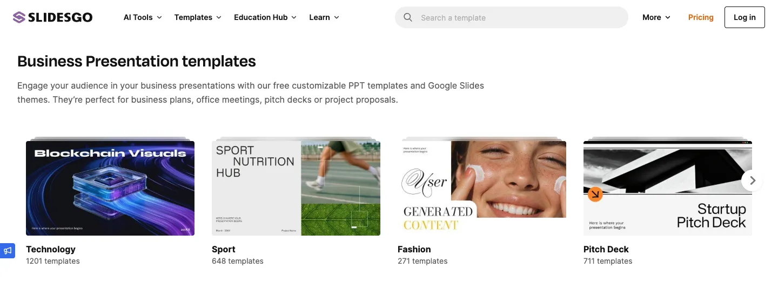Open the Sport Nutrition Hub thumbnail
Viewport: 778px width, 281px height.
296,188
